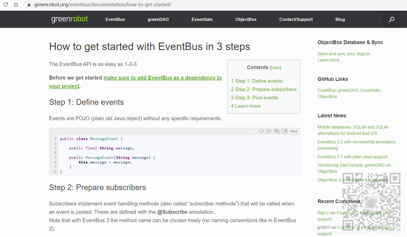Go to the browser home page
407x237 pixels.
pos(16,4)
